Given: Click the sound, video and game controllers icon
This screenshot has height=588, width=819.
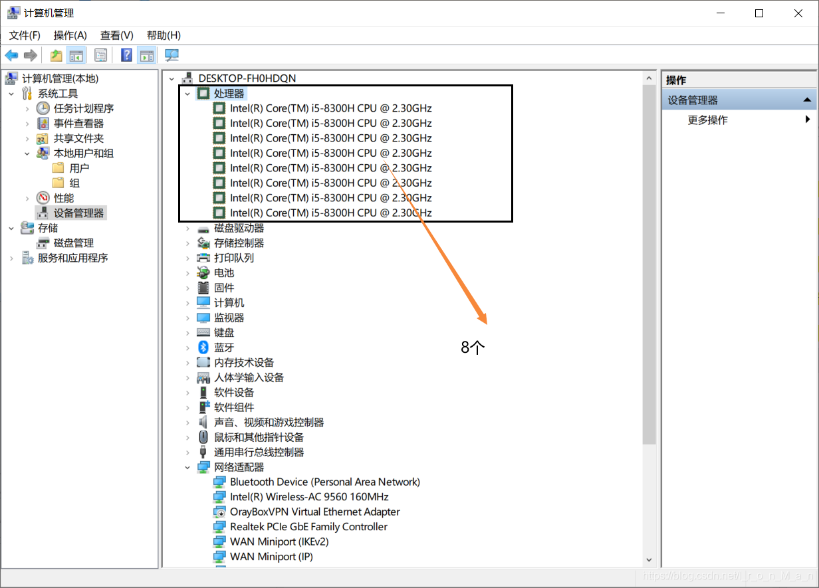Looking at the screenshot, I should pyautogui.click(x=203, y=423).
